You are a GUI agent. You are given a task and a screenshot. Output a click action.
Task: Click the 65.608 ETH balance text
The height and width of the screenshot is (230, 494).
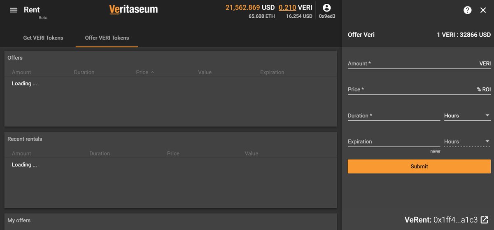[x=262, y=16]
